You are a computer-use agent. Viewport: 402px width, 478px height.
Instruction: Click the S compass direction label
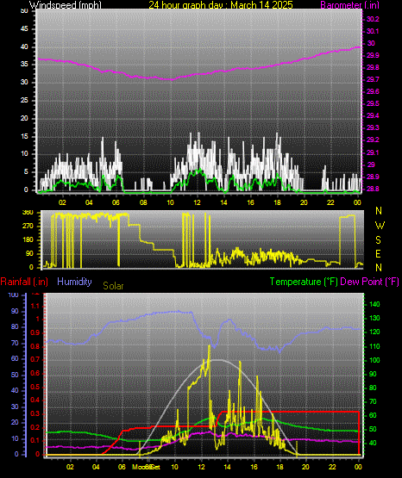(x=378, y=240)
